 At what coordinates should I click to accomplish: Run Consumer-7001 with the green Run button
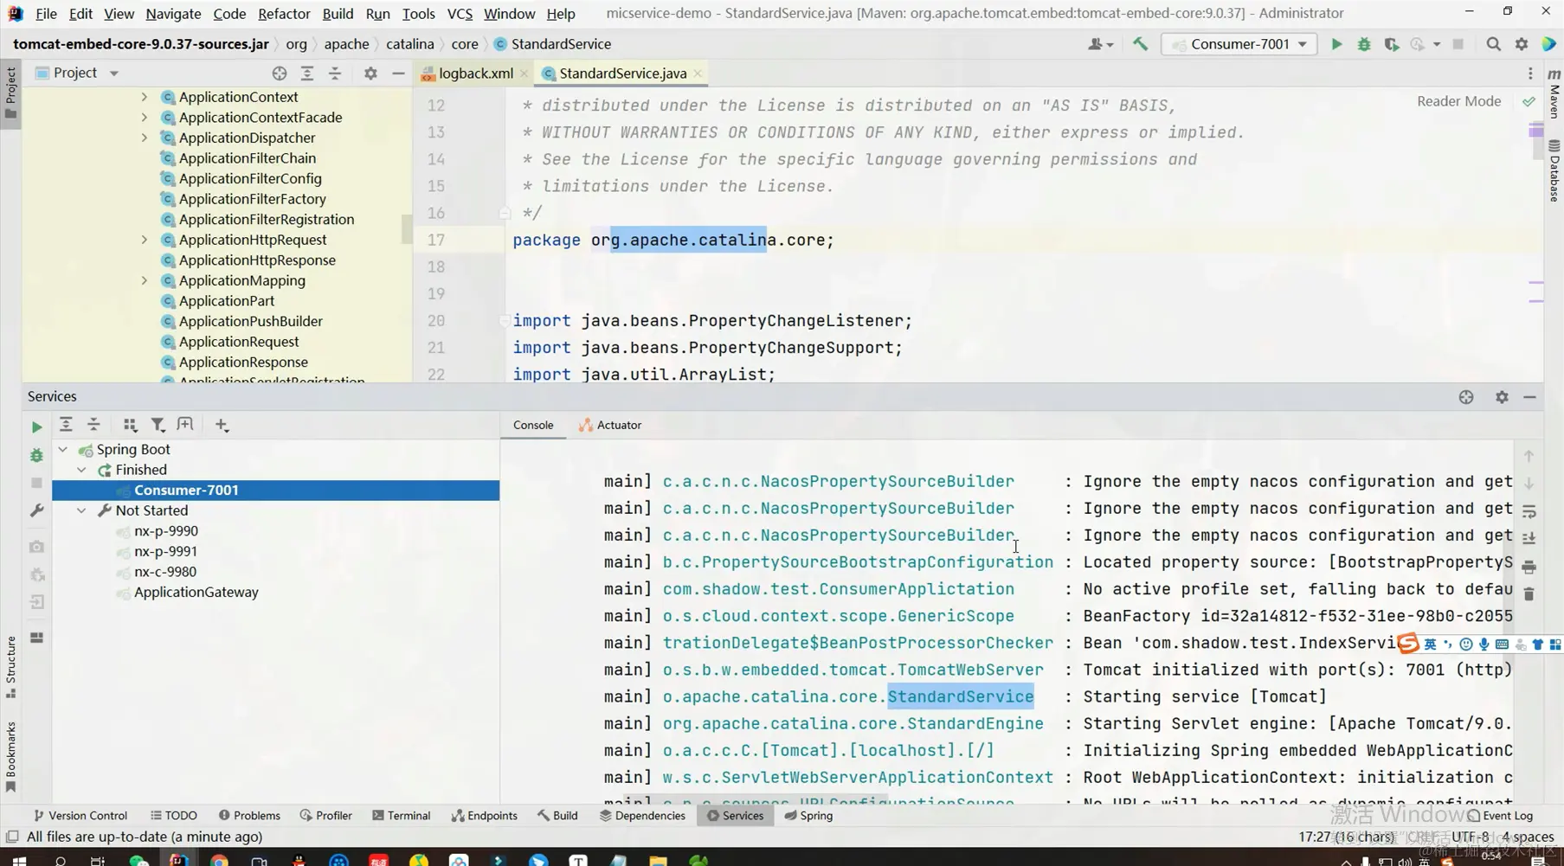[1336, 44]
